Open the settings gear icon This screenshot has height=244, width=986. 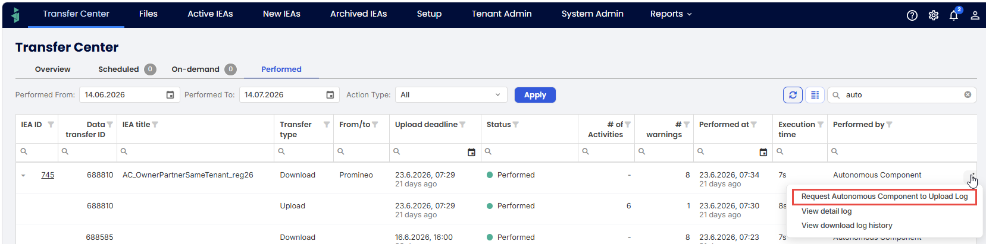pos(933,15)
